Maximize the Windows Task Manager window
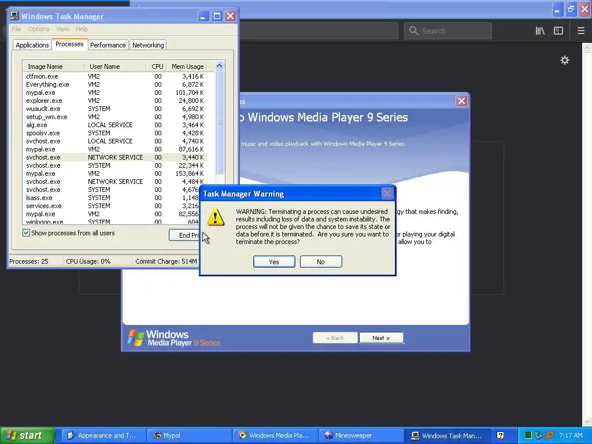Viewport: 592px width, 444px height. click(x=217, y=16)
